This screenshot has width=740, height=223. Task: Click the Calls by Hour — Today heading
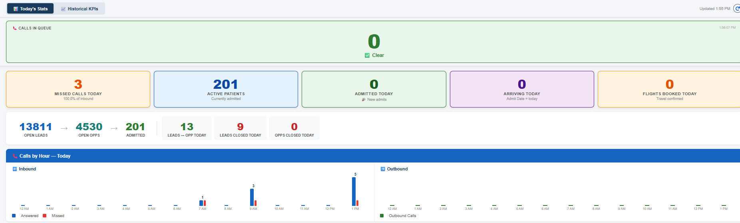[x=45, y=156]
